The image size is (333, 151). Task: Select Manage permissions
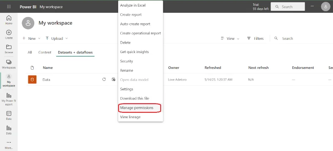pyautogui.click(x=141, y=108)
